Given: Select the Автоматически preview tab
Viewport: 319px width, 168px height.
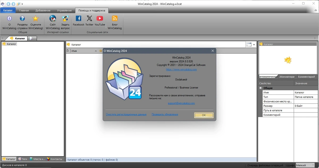Looking at the screenshot, I should 268,77.
